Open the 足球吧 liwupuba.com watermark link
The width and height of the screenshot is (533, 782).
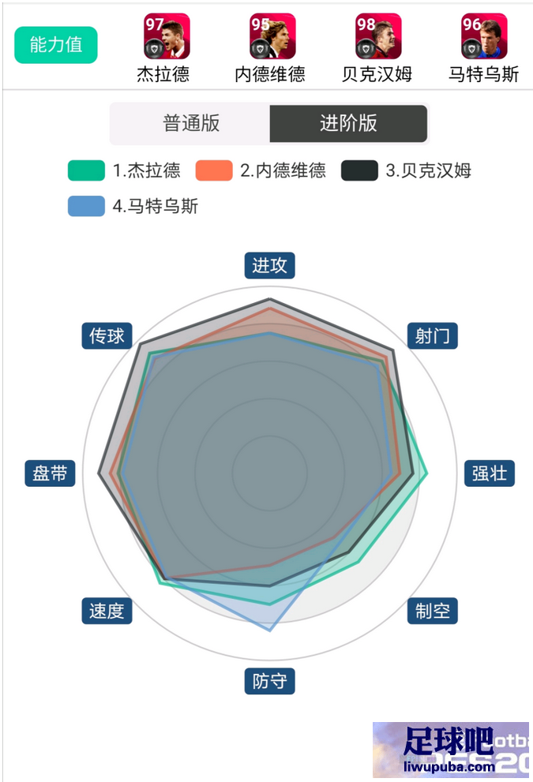click(451, 750)
